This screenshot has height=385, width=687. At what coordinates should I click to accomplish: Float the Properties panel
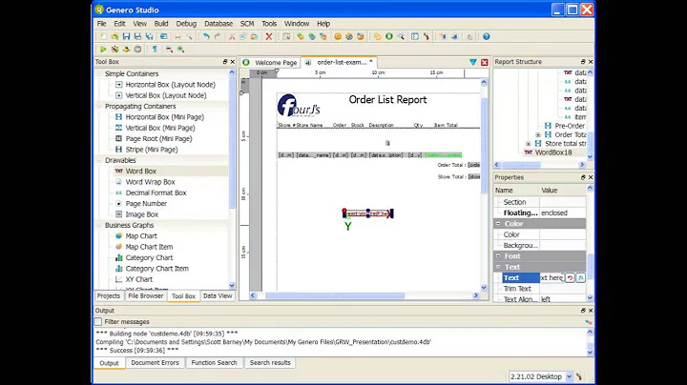(583, 177)
